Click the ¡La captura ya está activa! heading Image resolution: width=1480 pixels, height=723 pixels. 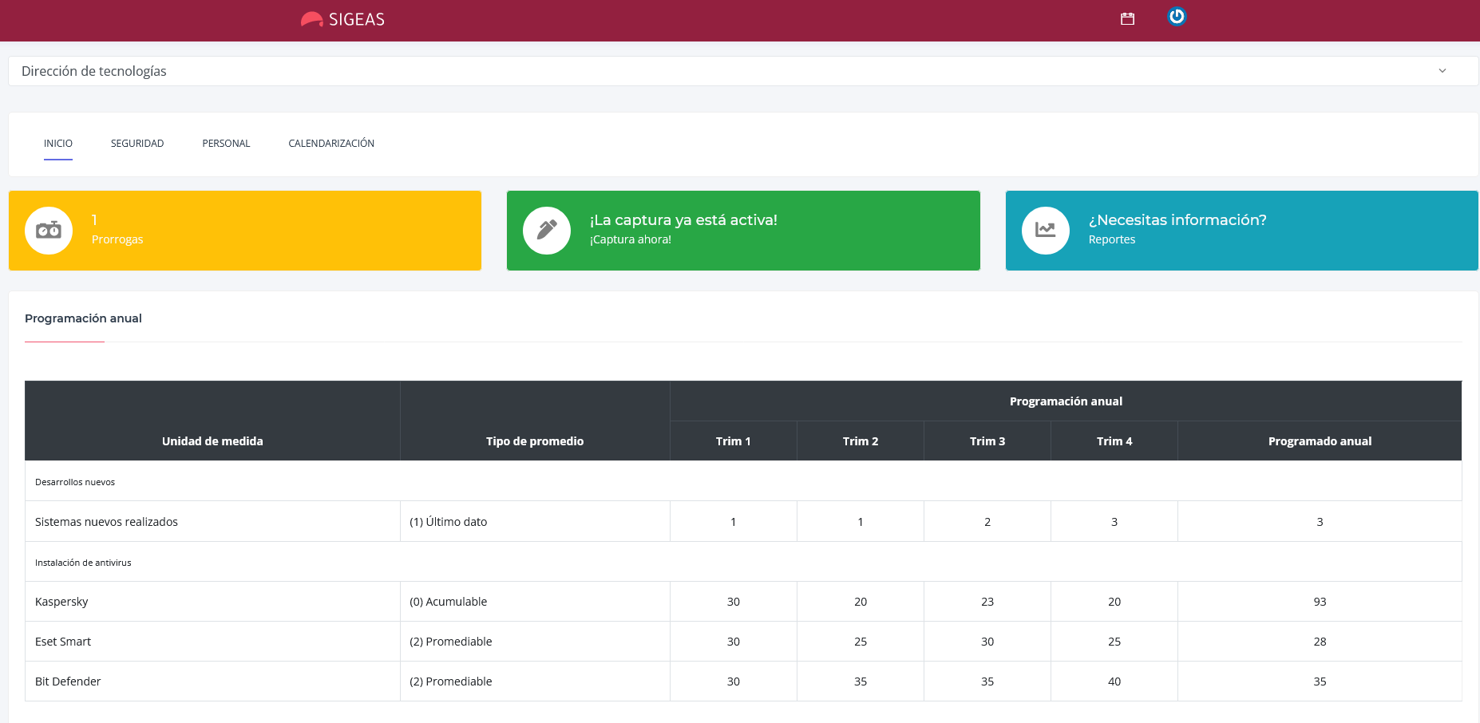point(683,220)
